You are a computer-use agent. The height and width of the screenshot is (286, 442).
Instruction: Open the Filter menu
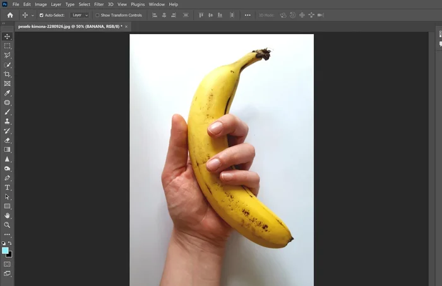coord(99,4)
